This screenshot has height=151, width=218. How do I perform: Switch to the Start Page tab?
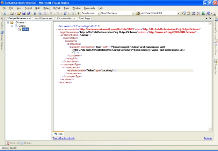click(x=85, y=19)
